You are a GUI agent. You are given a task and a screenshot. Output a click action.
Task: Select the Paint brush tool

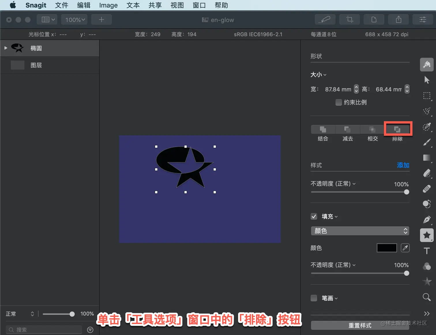427,142
